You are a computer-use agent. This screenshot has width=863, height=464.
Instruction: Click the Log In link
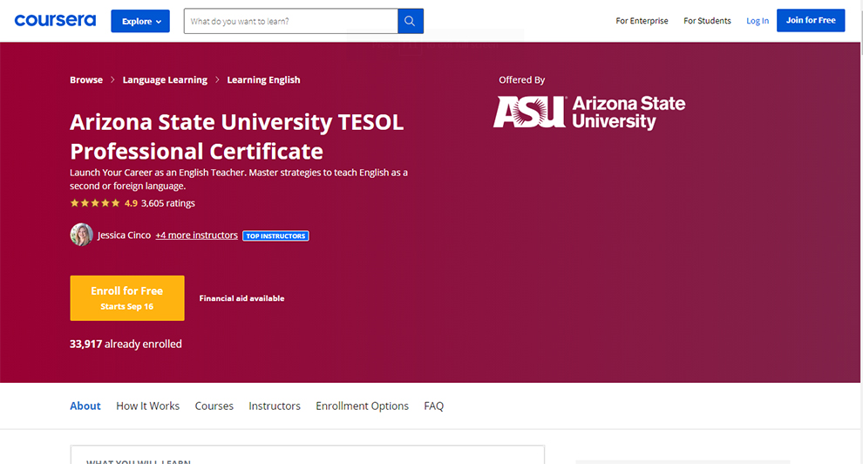tap(758, 21)
